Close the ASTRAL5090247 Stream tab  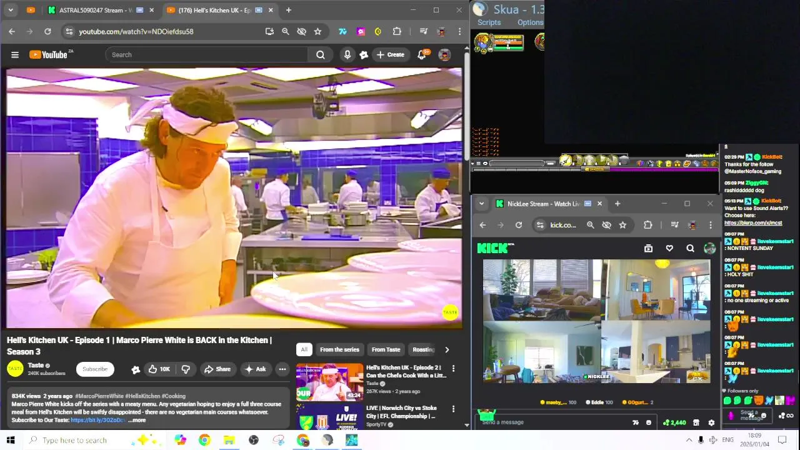tap(151, 10)
